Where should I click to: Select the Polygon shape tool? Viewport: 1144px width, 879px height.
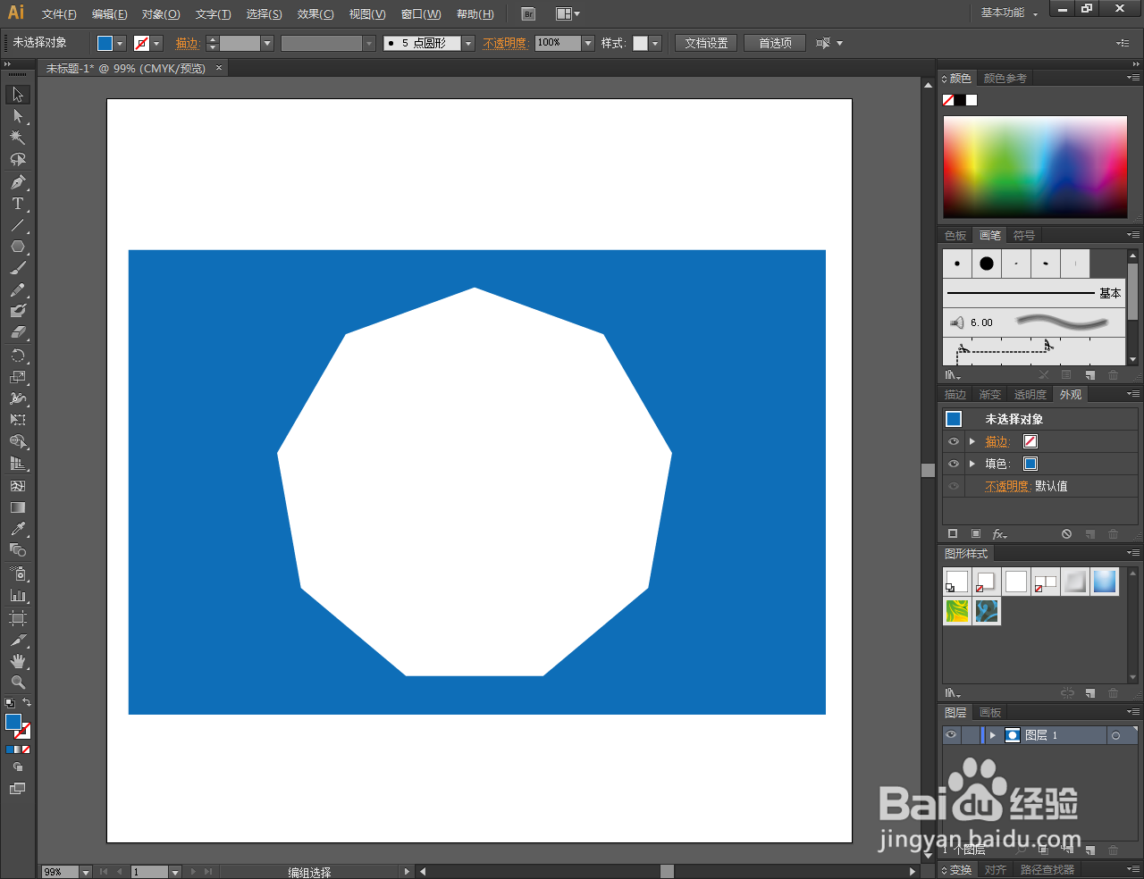[17, 247]
